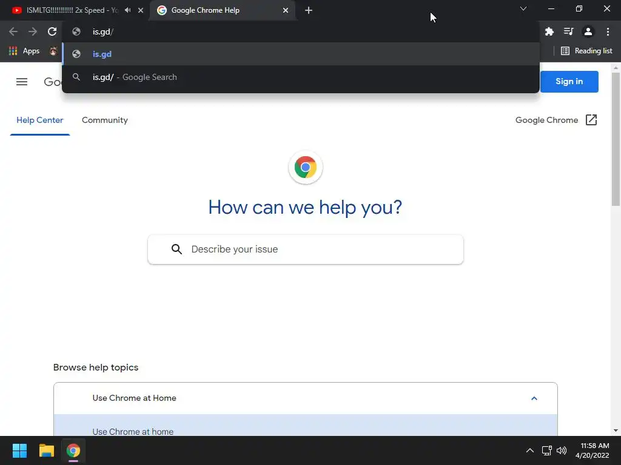Open the clock showing 11:58 AM
Viewport: 621px width, 465px height.
point(592,450)
